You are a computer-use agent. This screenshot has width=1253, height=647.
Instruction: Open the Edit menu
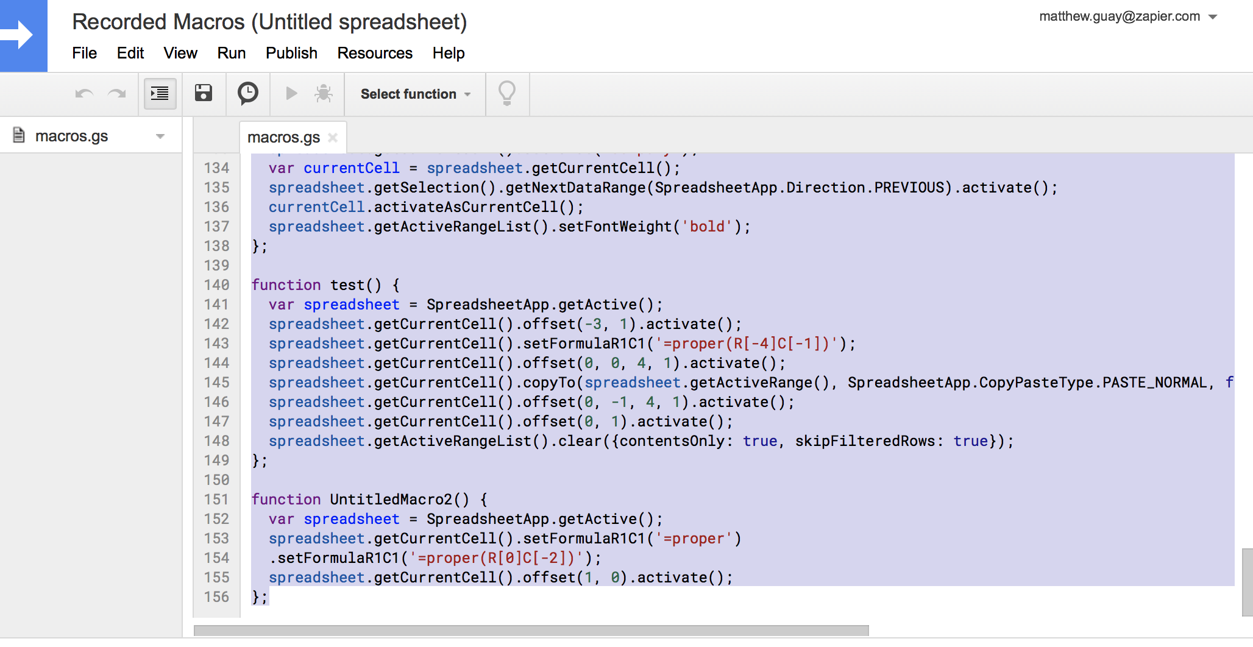click(130, 53)
